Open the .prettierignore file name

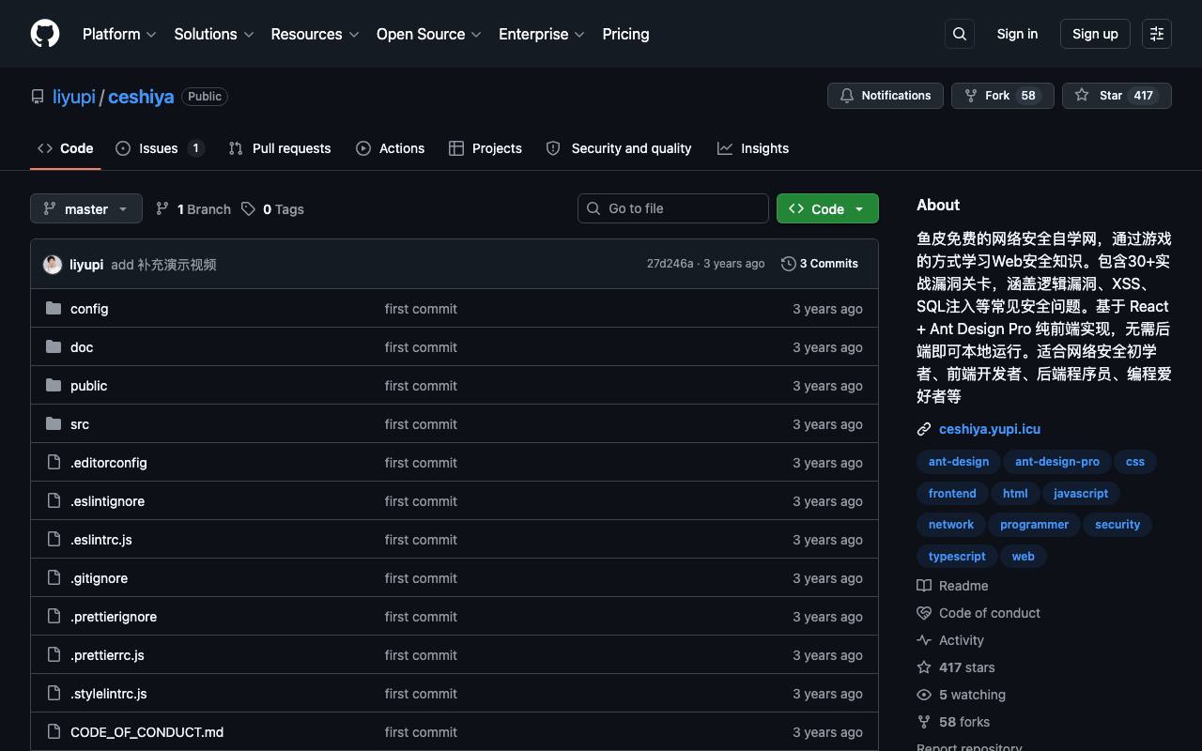[x=114, y=617]
